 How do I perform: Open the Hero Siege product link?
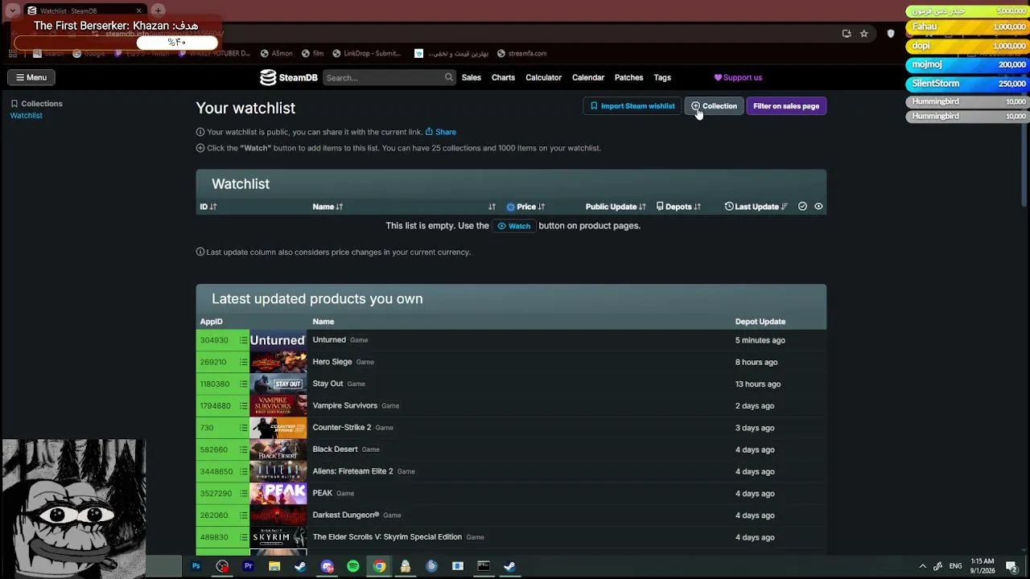pos(332,362)
